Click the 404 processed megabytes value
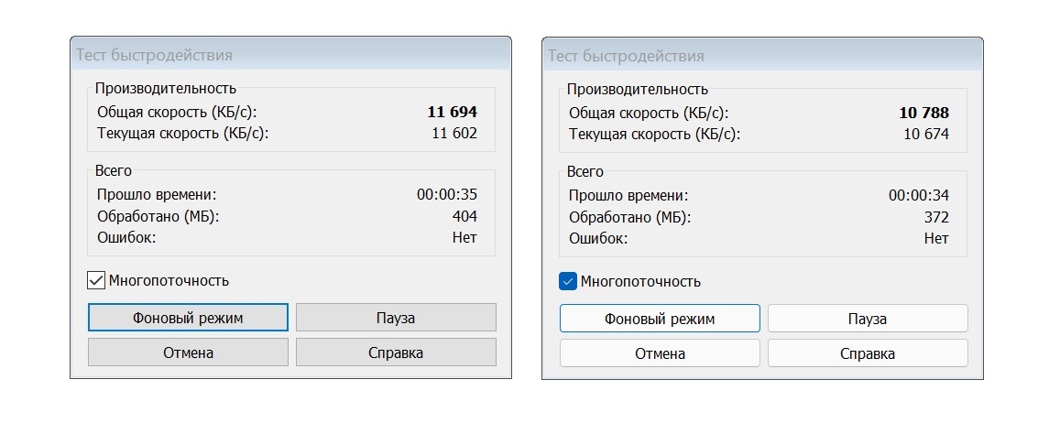Image resolution: width=1060 pixels, height=434 pixels. click(464, 216)
